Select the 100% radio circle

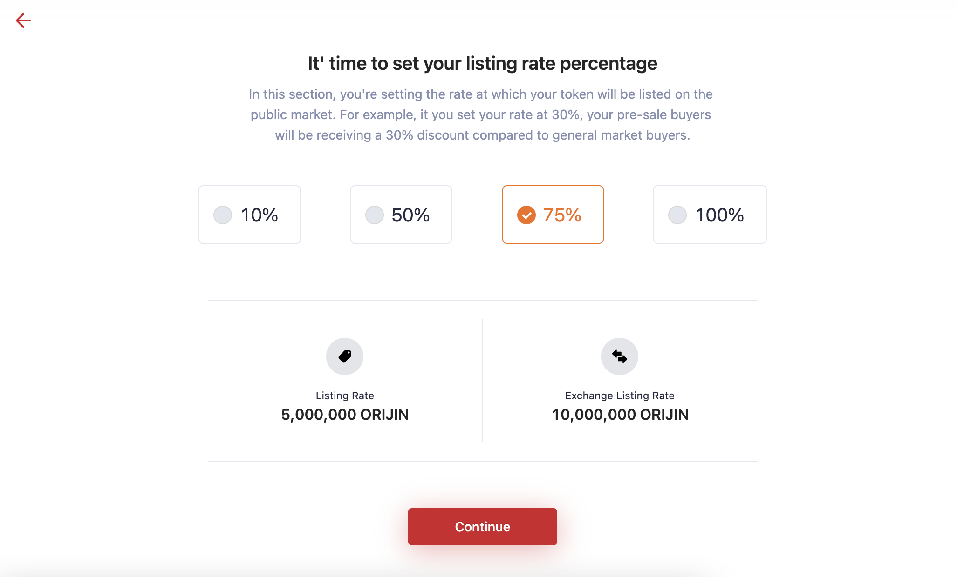pyautogui.click(x=677, y=215)
